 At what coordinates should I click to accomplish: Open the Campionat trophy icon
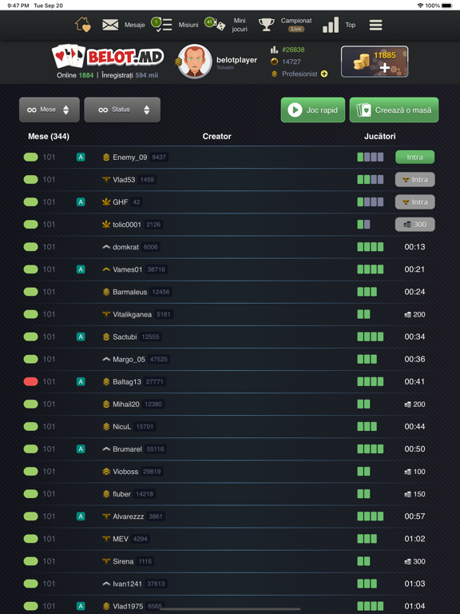pos(267,25)
